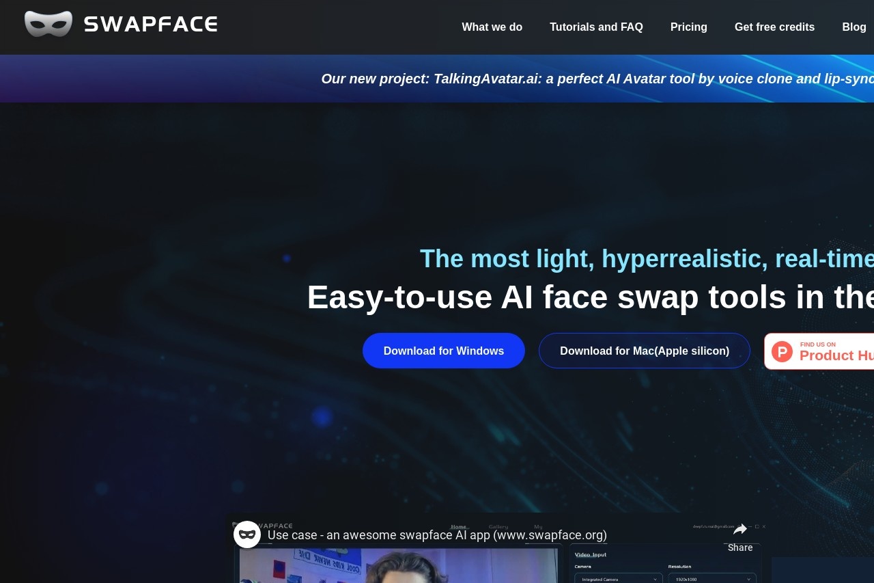Open the Blog link in navigation

[x=854, y=27]
